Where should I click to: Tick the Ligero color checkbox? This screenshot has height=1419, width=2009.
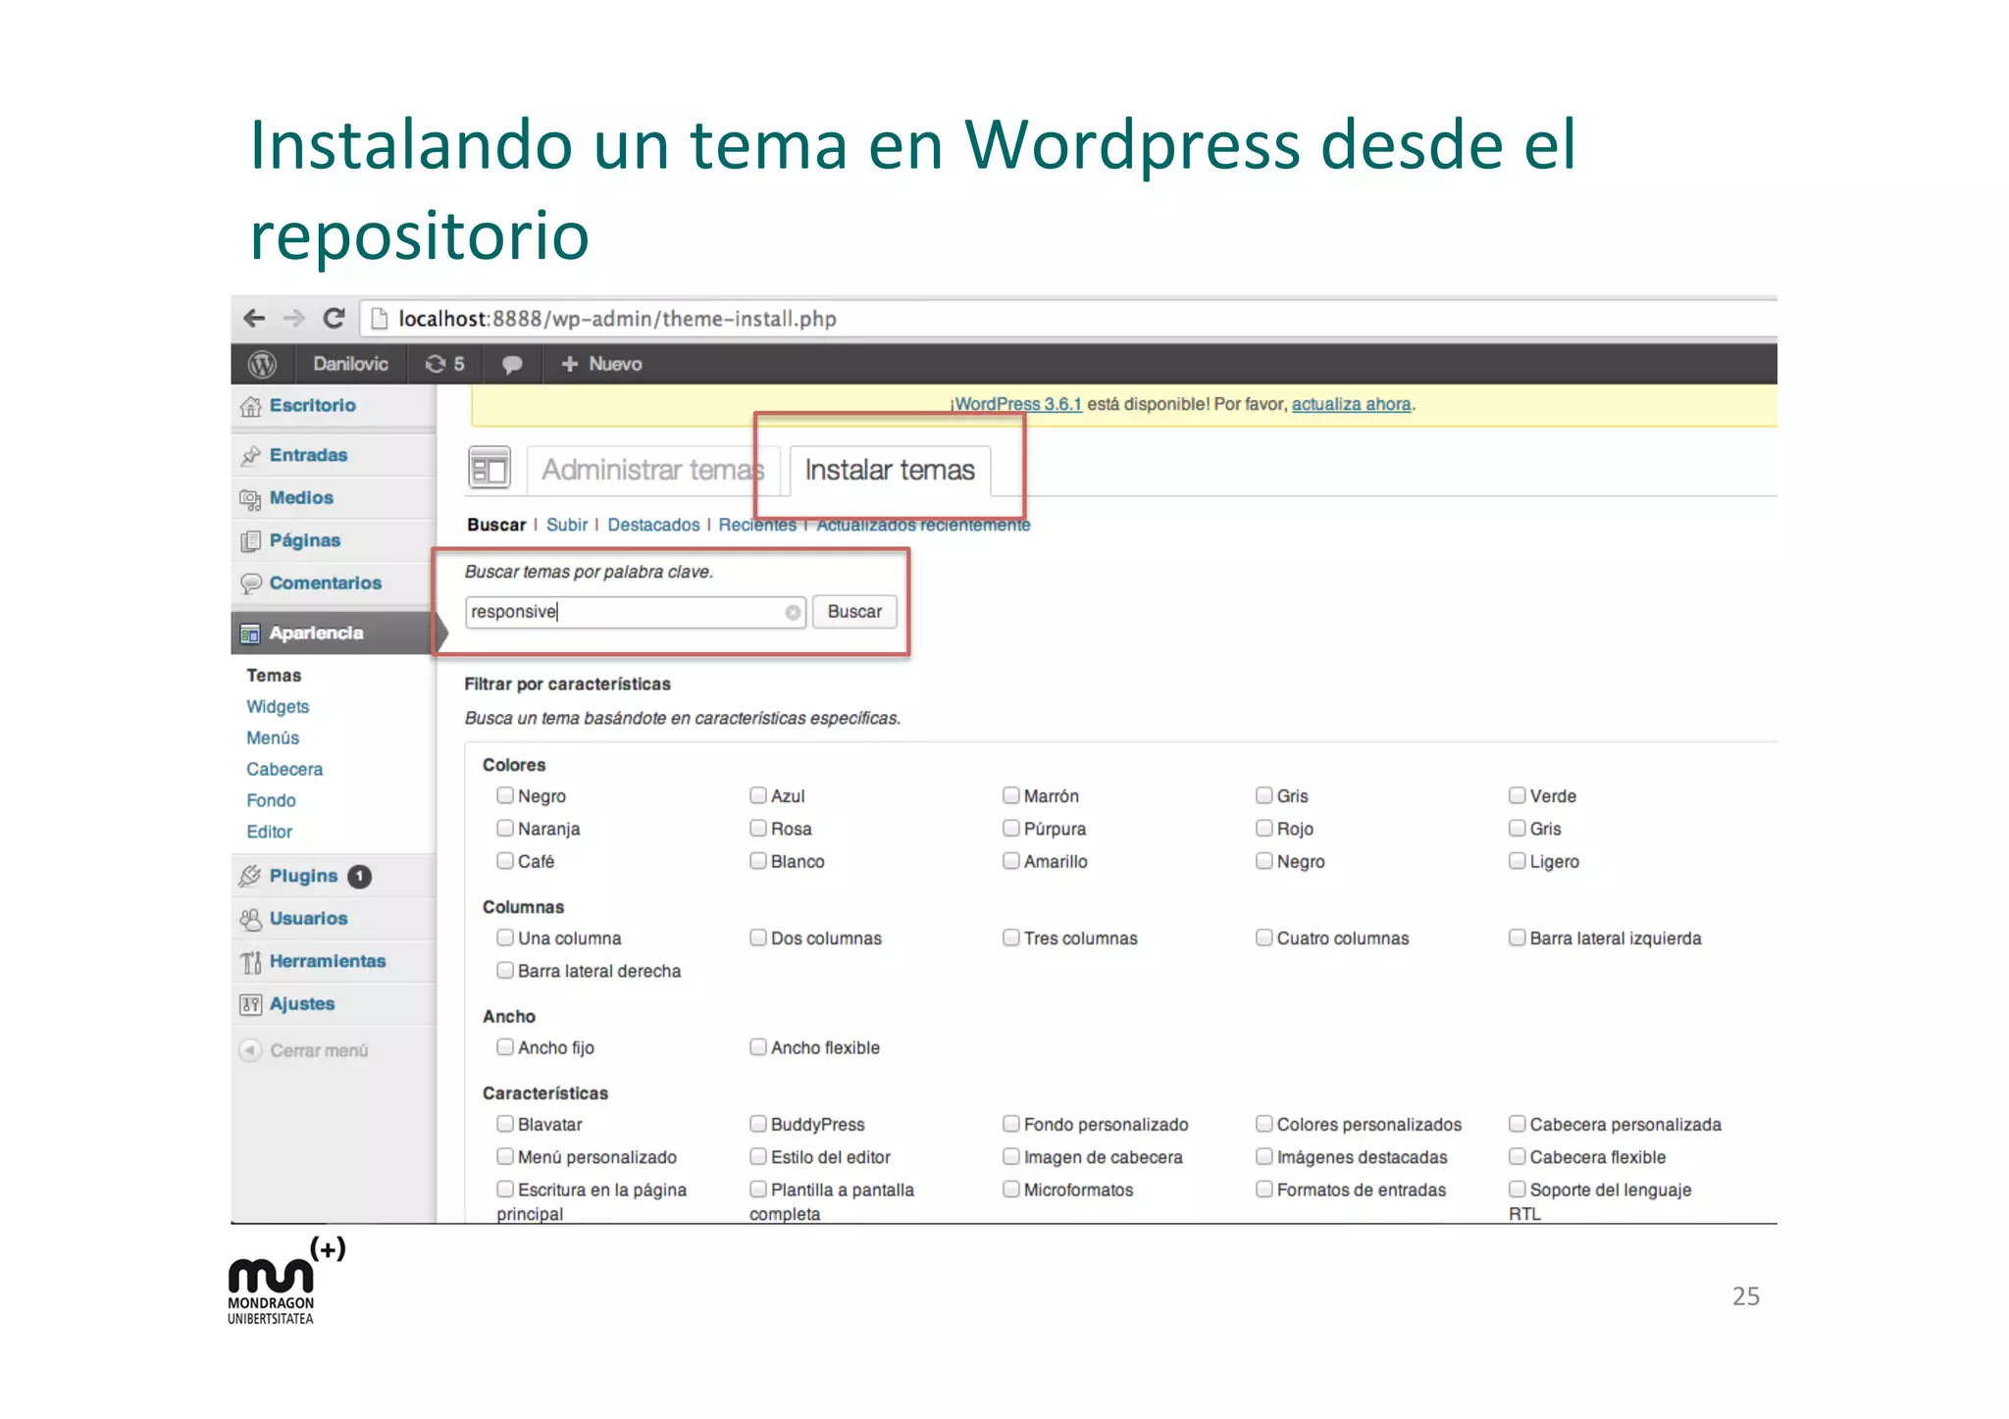coord(1518,860)
